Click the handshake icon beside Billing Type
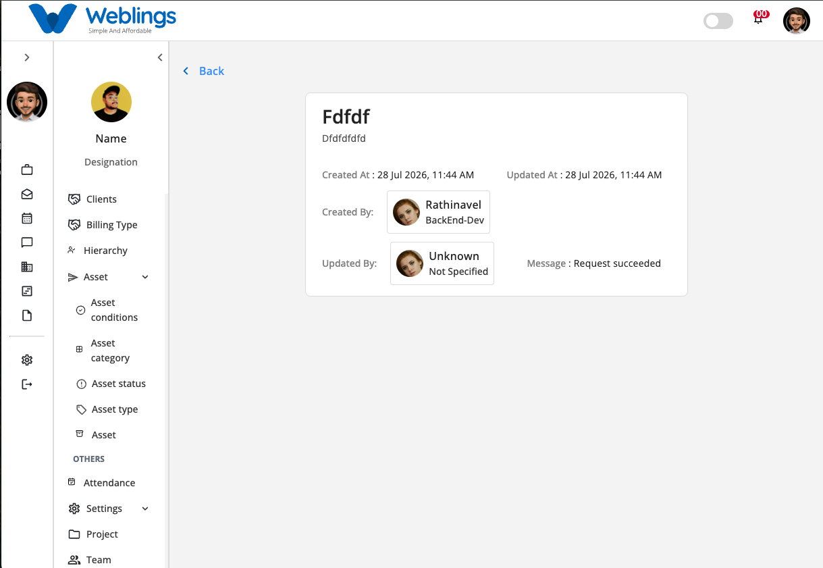This screenshot has width=823, height=568. pos(74,225)
